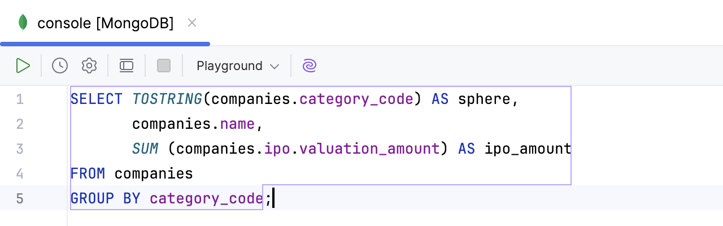723x226 pixels.
Task: Place cursor on valuation_amount field
Action: click(x=369, y=149)
